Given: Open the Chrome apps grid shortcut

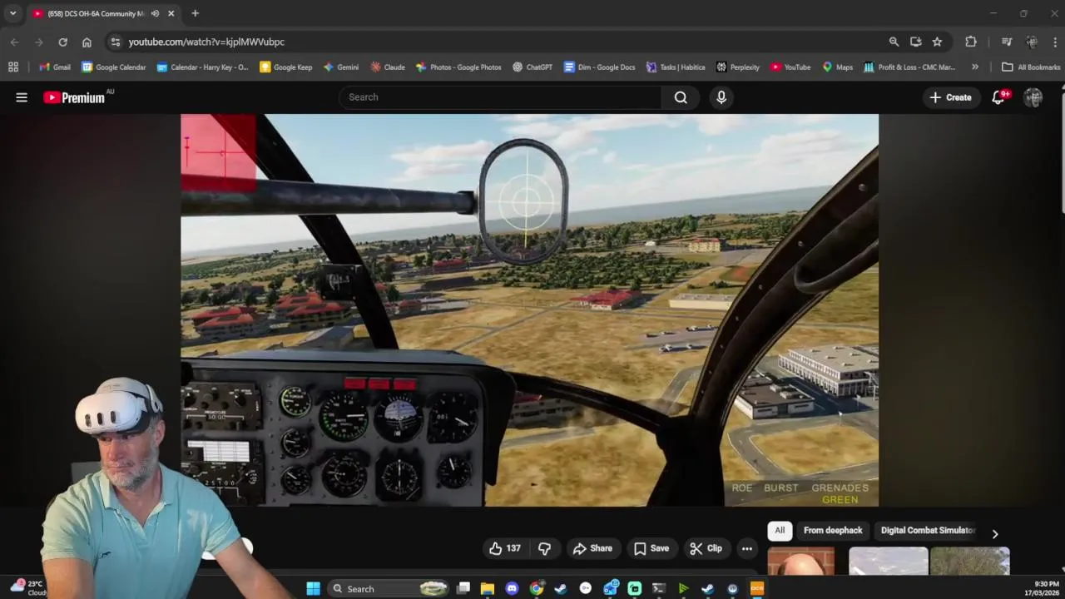Looking at the screenshot, I should [x=13, y=67].
